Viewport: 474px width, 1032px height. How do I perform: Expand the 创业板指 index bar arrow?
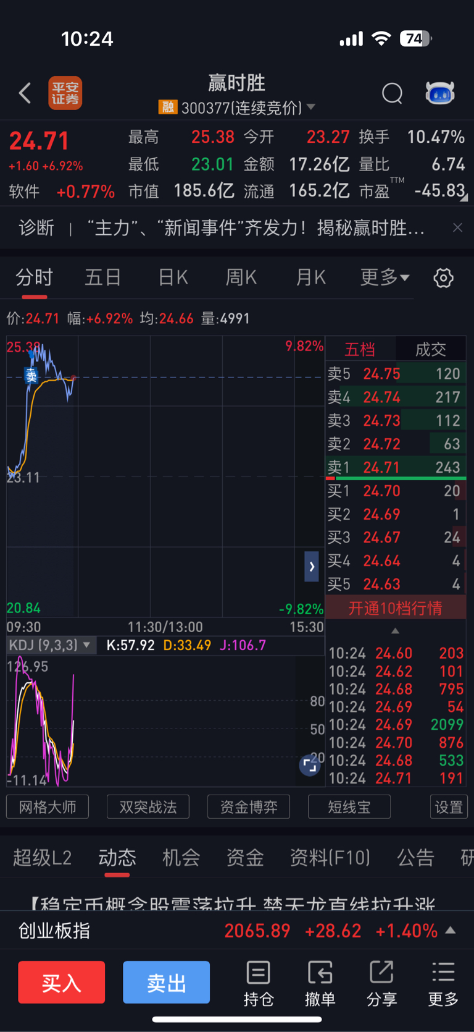(451, 930)
